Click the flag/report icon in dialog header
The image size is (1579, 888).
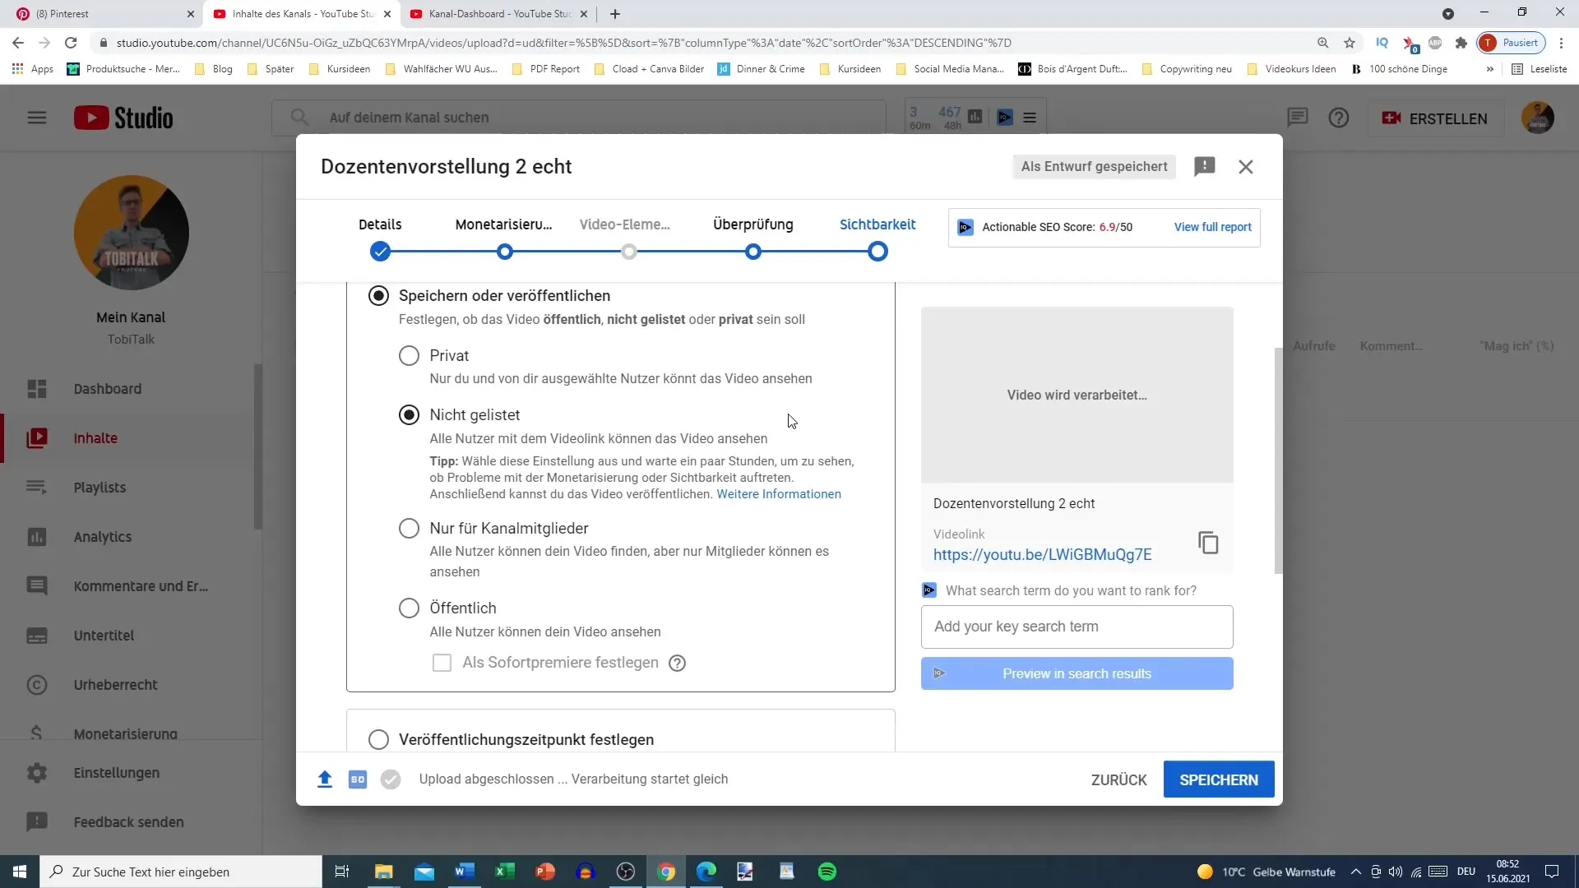[1206, 166]
